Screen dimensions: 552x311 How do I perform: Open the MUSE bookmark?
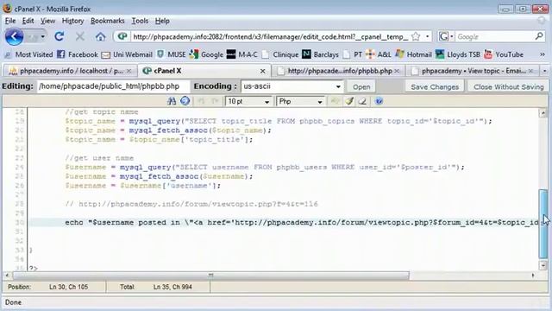pyautogui.click(x=172, y=54)
